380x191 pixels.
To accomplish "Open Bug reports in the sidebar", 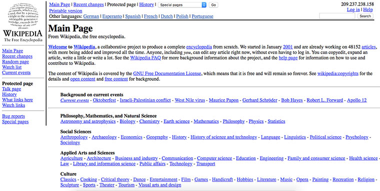I will pyautogui.click(x=13, y=116).
